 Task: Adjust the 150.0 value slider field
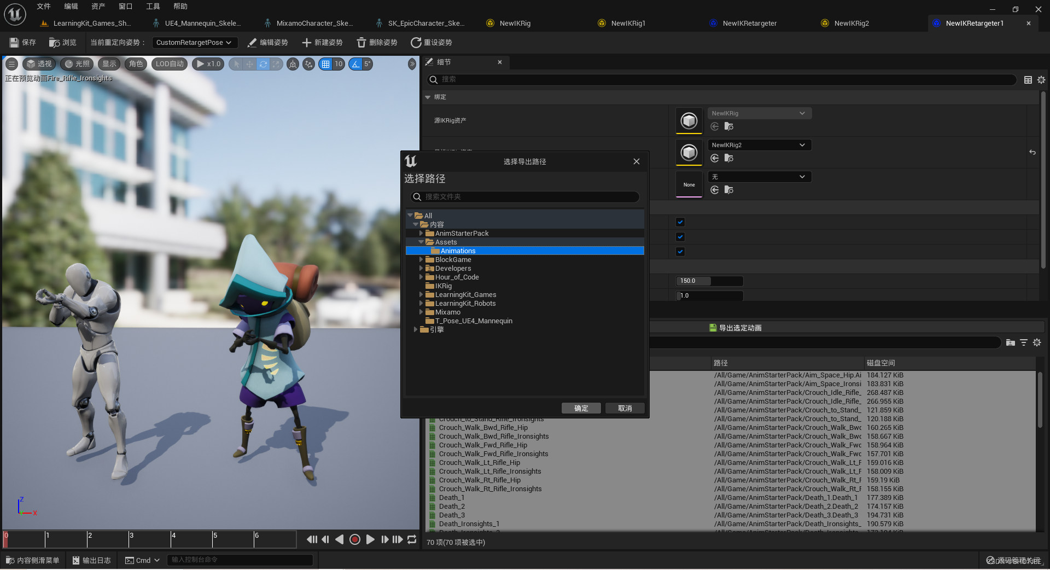(x=709, y=281)
